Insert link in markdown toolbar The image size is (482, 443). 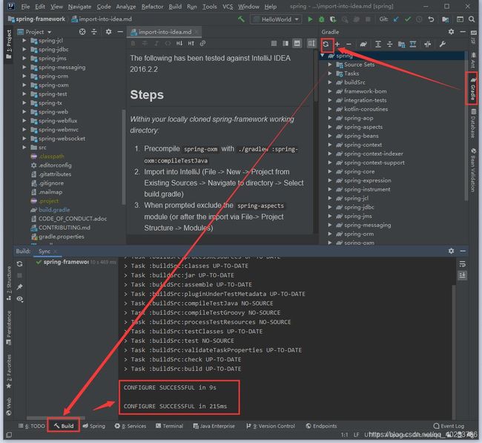[x=202, y=43]
